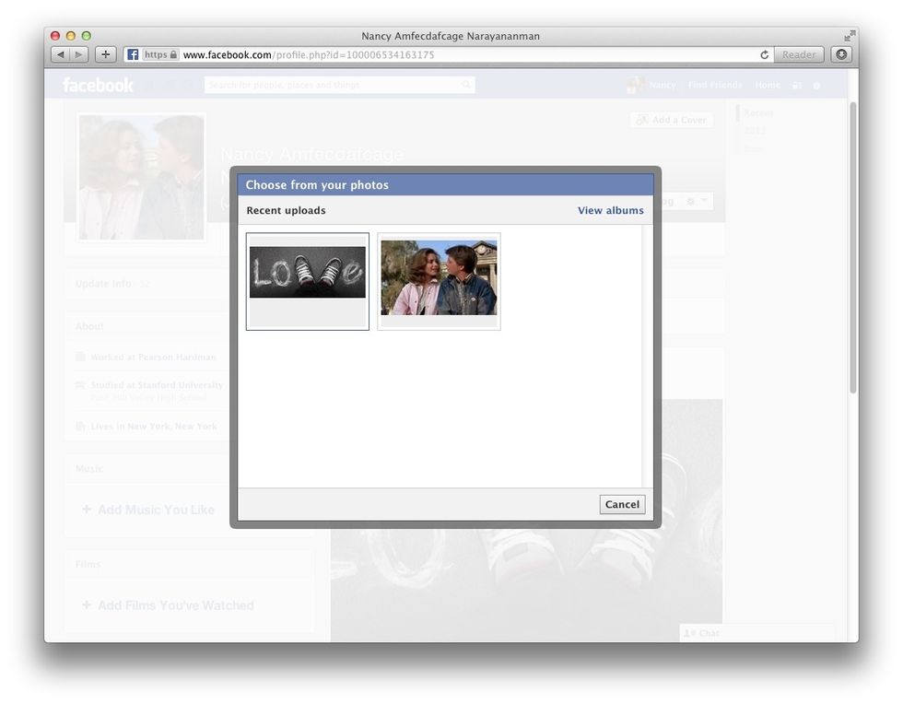Click the Recent timeline marker at right

tap(758, 113)
